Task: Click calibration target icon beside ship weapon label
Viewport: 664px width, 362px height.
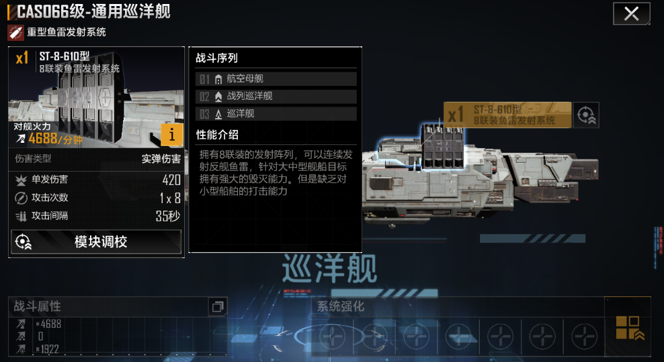Action: coord(586,115)
